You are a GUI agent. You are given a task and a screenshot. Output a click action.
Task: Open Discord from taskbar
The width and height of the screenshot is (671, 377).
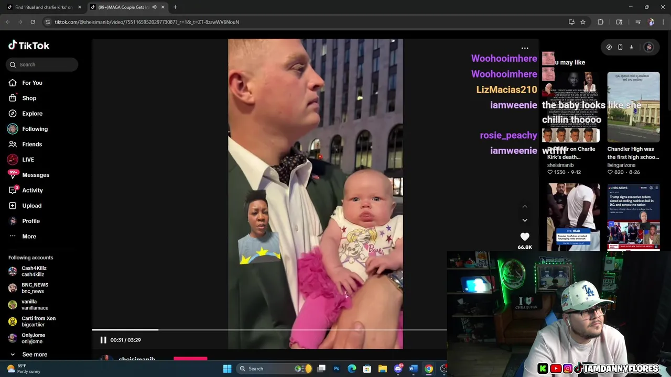(398, 369)
